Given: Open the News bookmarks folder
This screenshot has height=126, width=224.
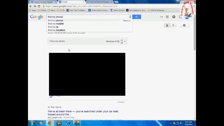Looking at the screenshot, I should click(51, 10).
